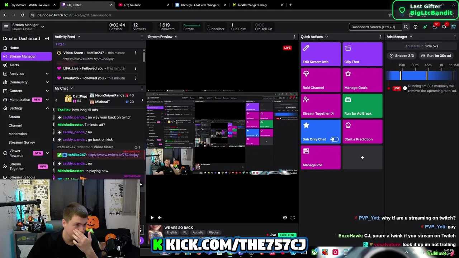Open the Manage Poll quick action
The height and width of the screenshot is (258, 459).
pyautogui.click(x=321, y=157)
